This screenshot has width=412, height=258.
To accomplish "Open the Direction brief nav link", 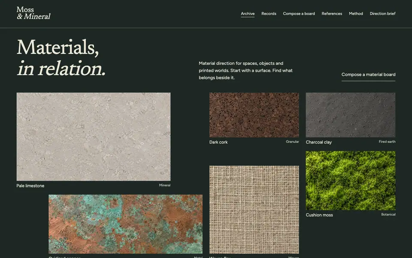I will click(x=382, y=14).
